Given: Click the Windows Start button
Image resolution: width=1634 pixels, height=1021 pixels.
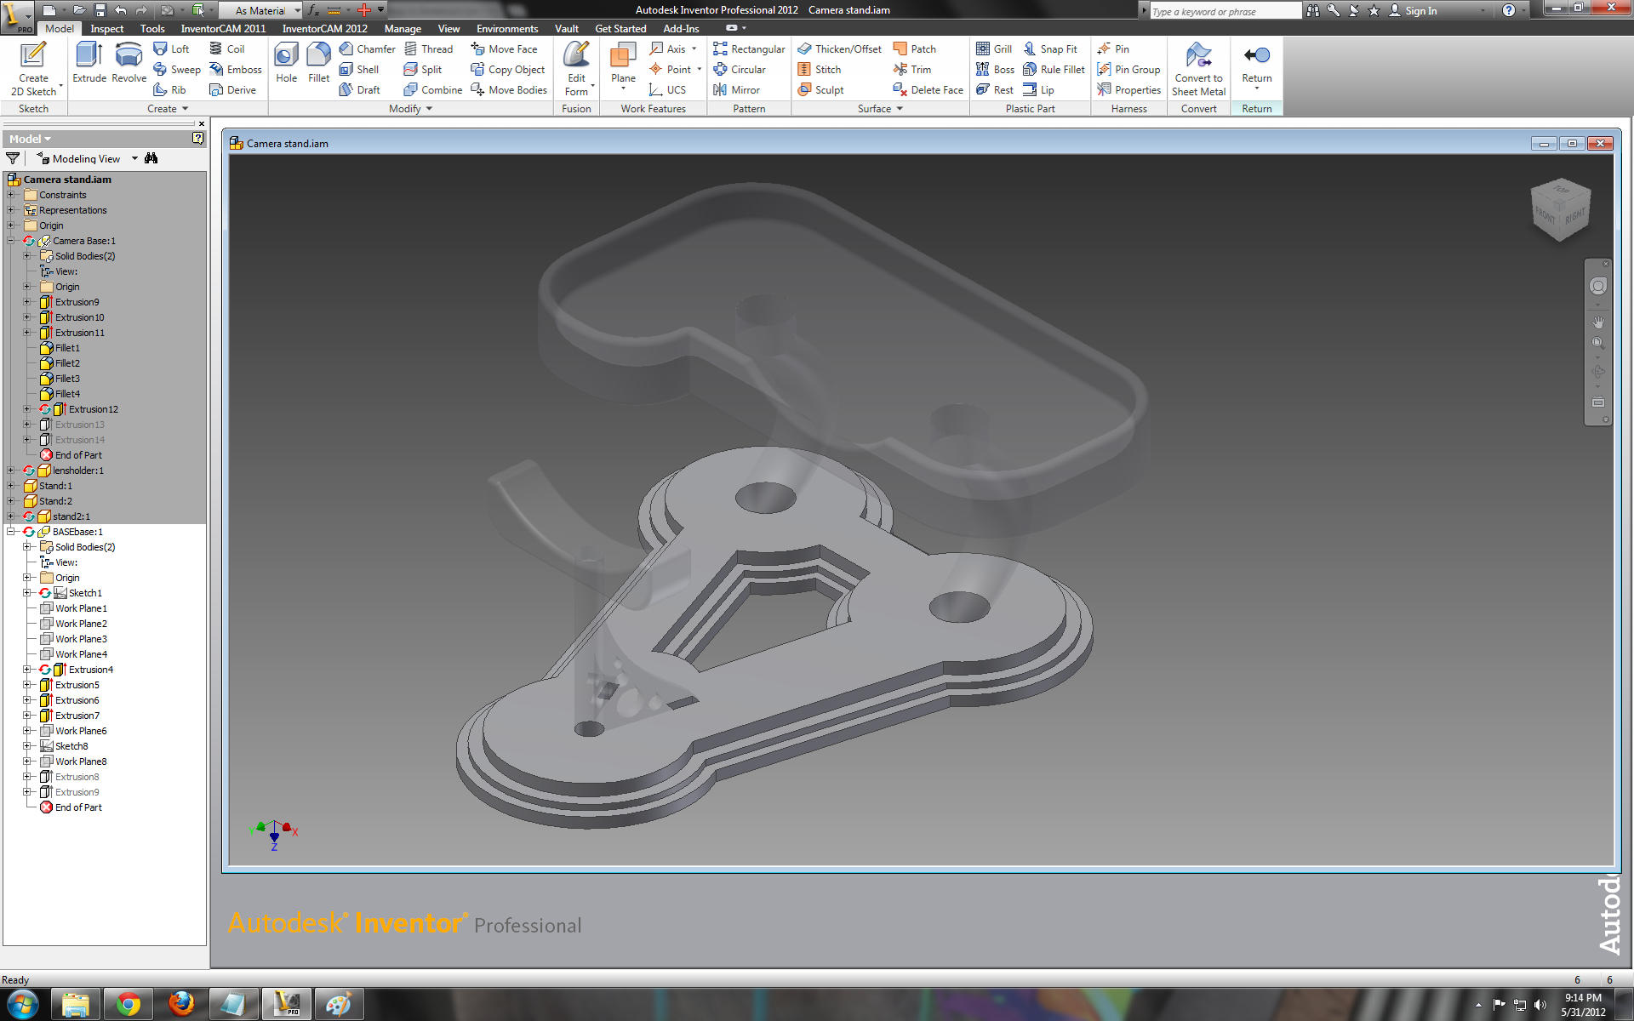Looking at the screenshot, I should click(23, 1005).
